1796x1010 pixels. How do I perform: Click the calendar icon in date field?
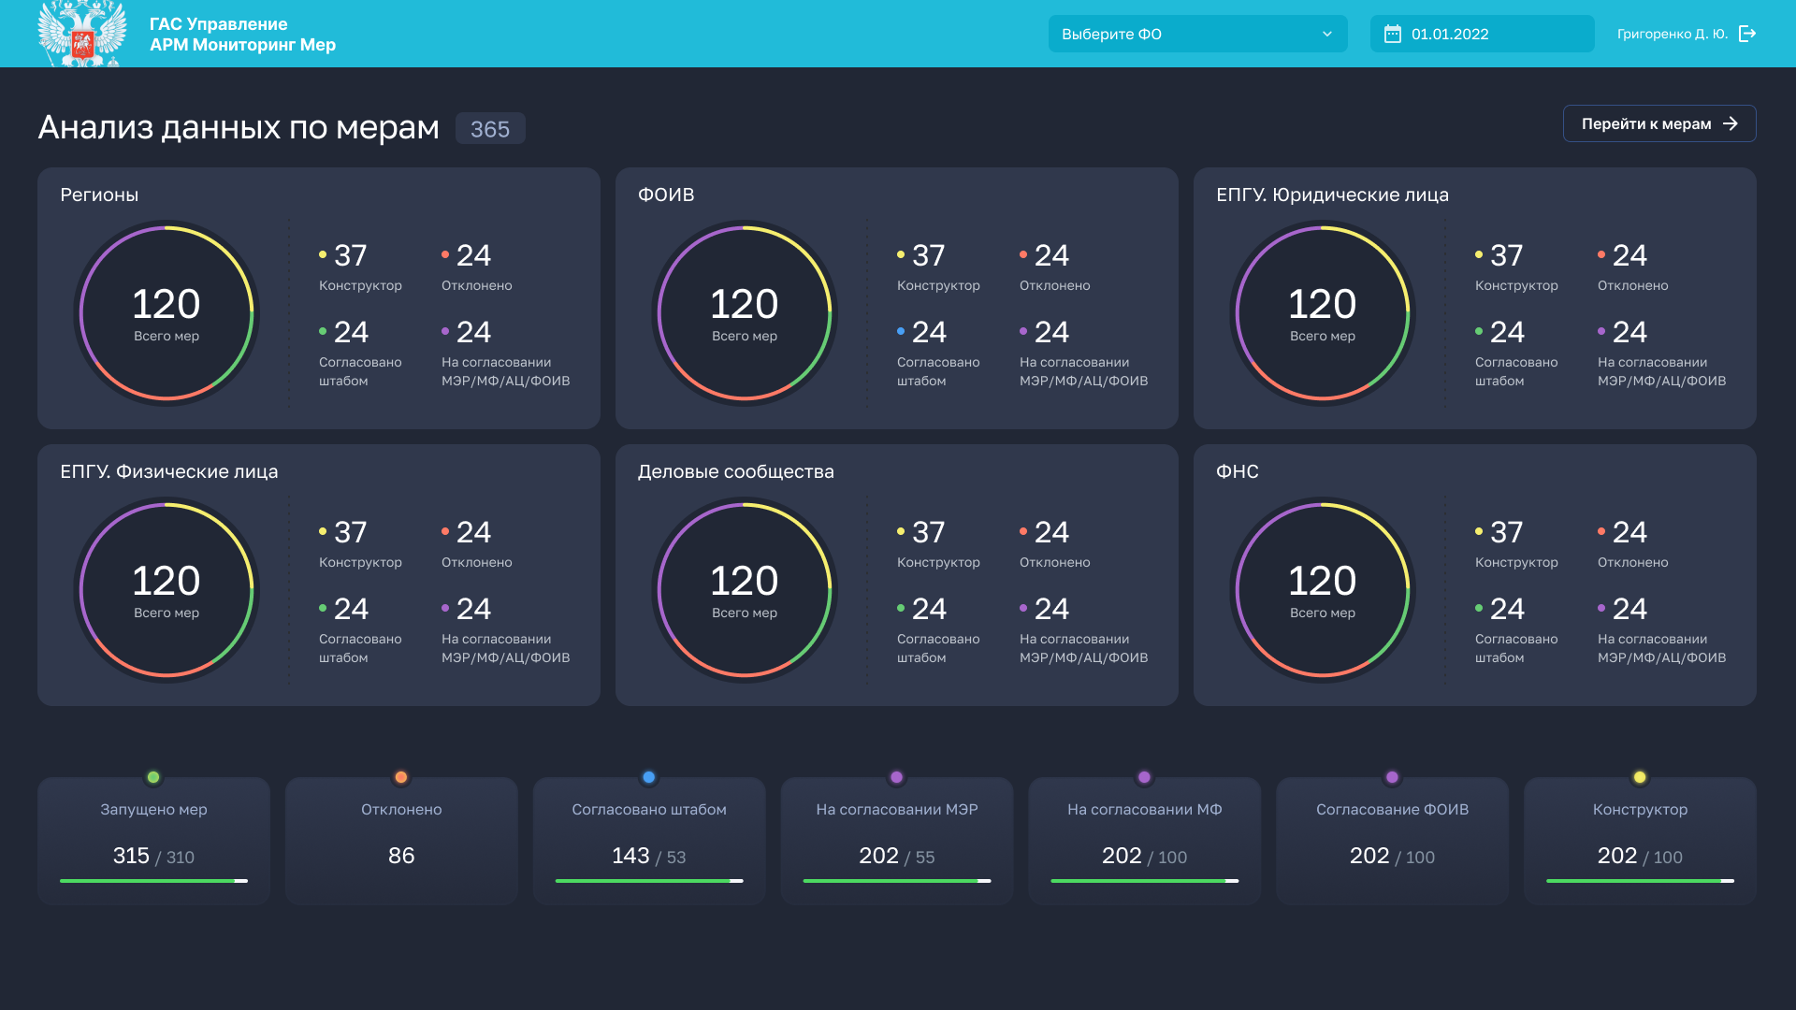tap(1392, 34)
